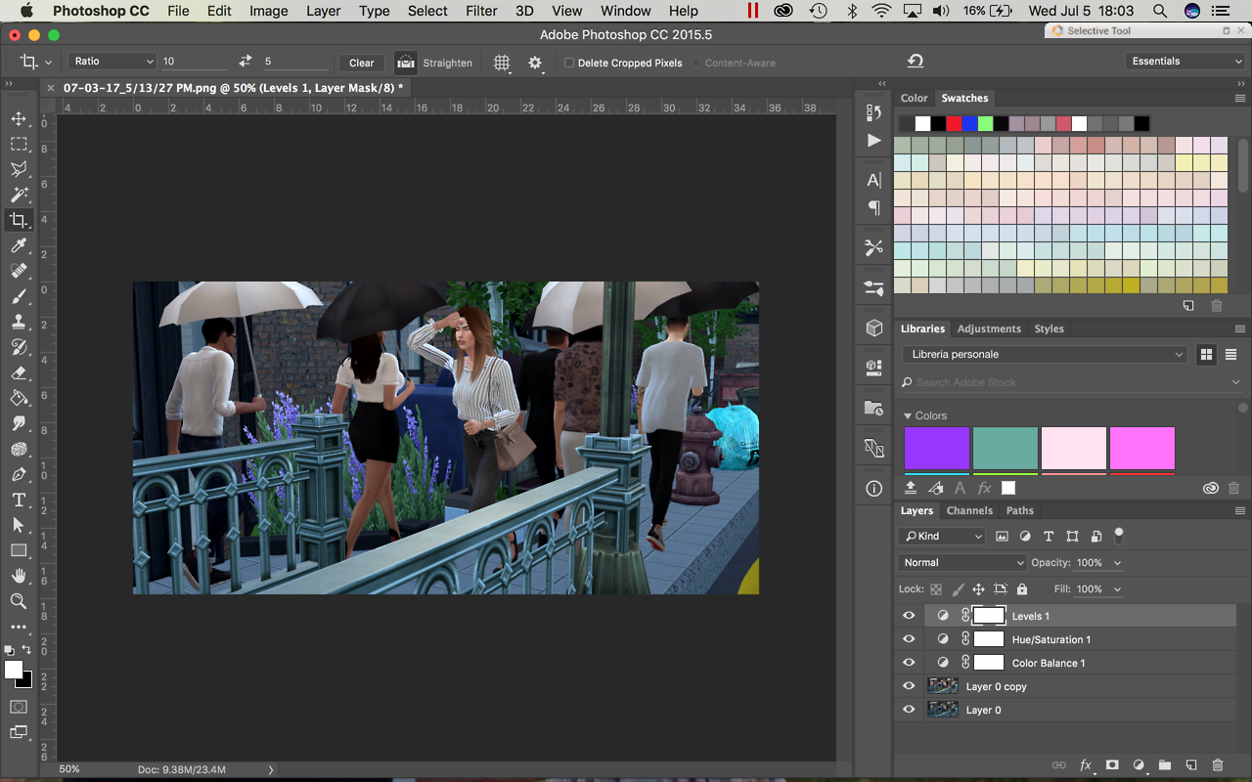This screenshot has width=1252, height=782.
Task: Open the Opacity slider dropdown
Action: click(x=1117, y=563)
